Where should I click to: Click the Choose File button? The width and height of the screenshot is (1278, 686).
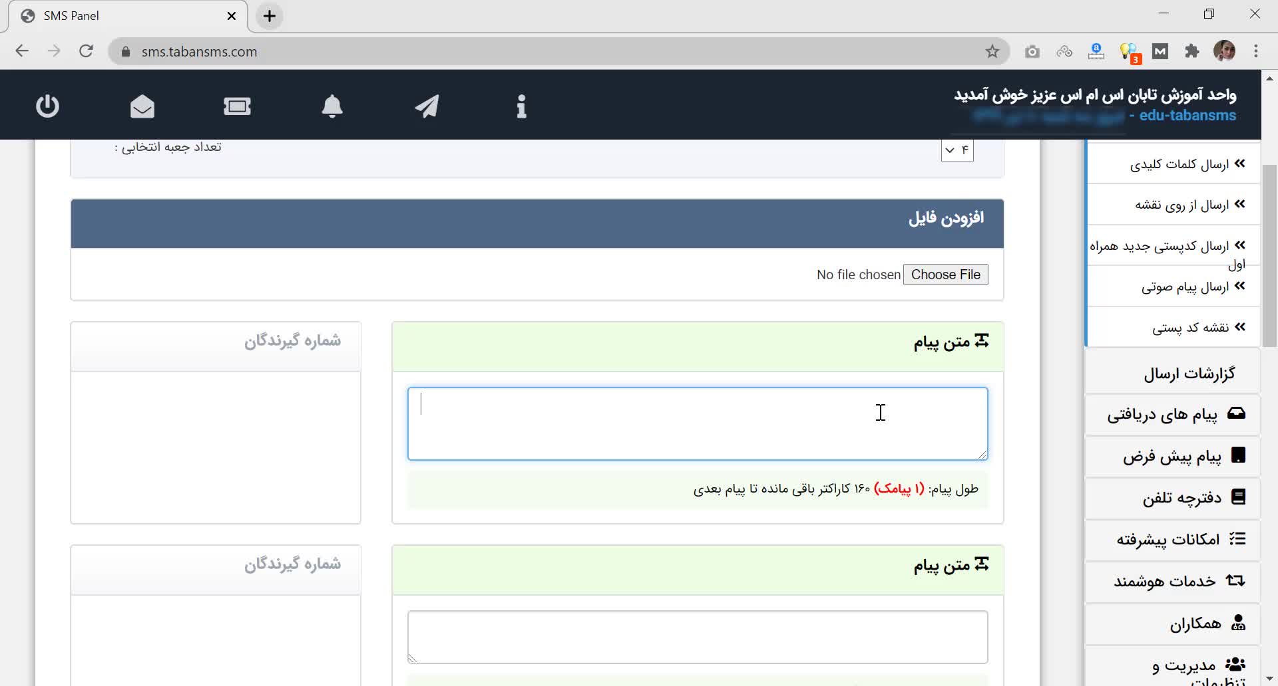point(945,275)
